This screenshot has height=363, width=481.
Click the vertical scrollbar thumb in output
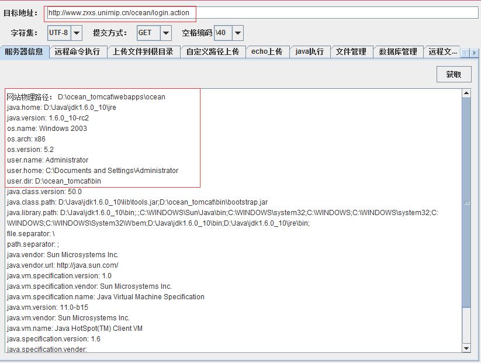pyautogui.click(x=466, y=202)
